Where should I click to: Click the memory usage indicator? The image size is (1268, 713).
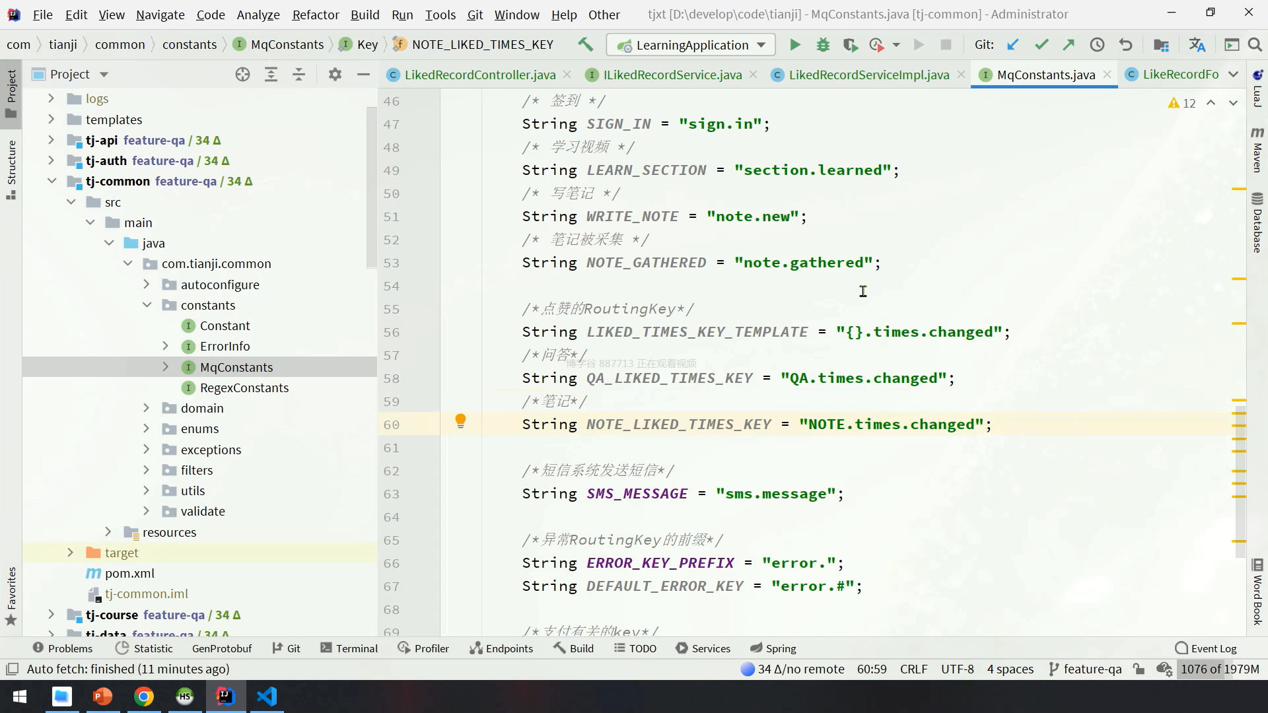(1219, 669)
